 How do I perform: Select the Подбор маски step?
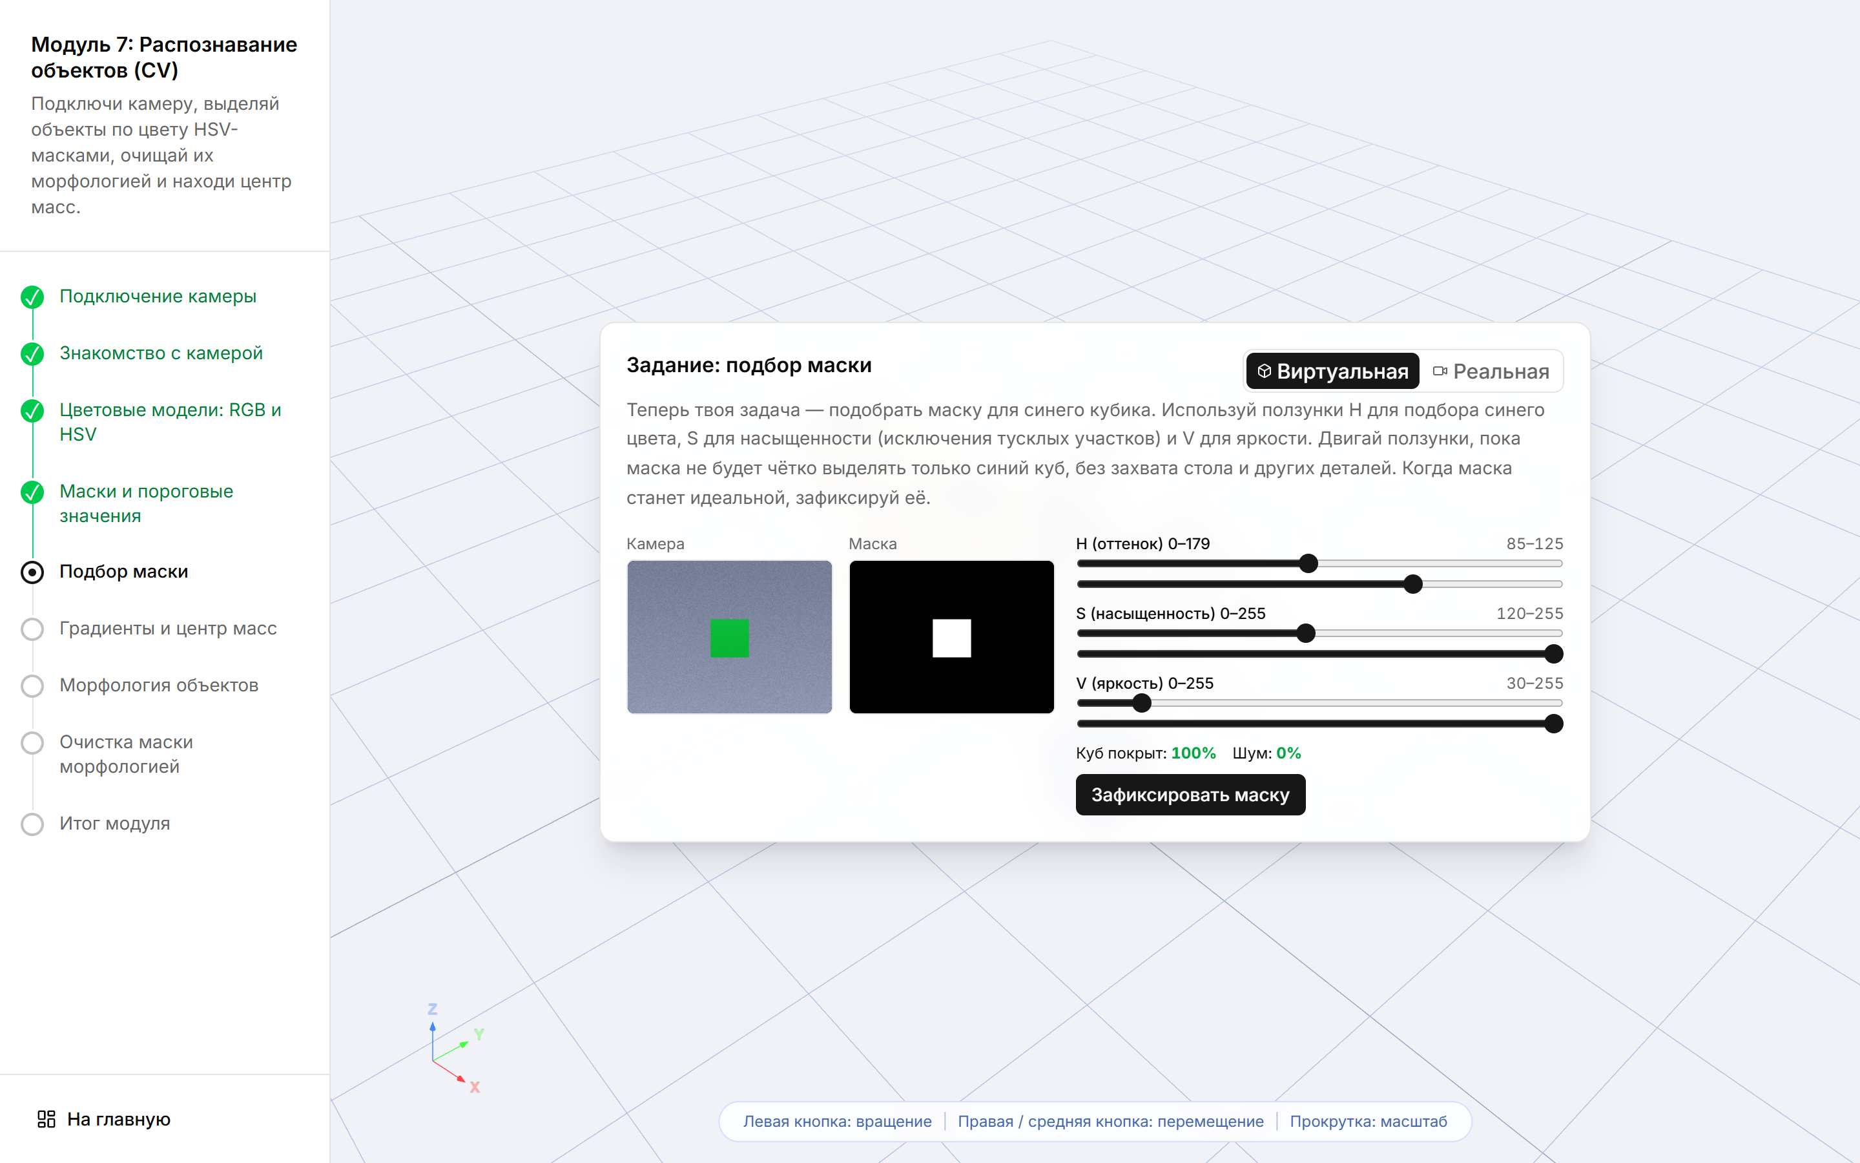124,572
